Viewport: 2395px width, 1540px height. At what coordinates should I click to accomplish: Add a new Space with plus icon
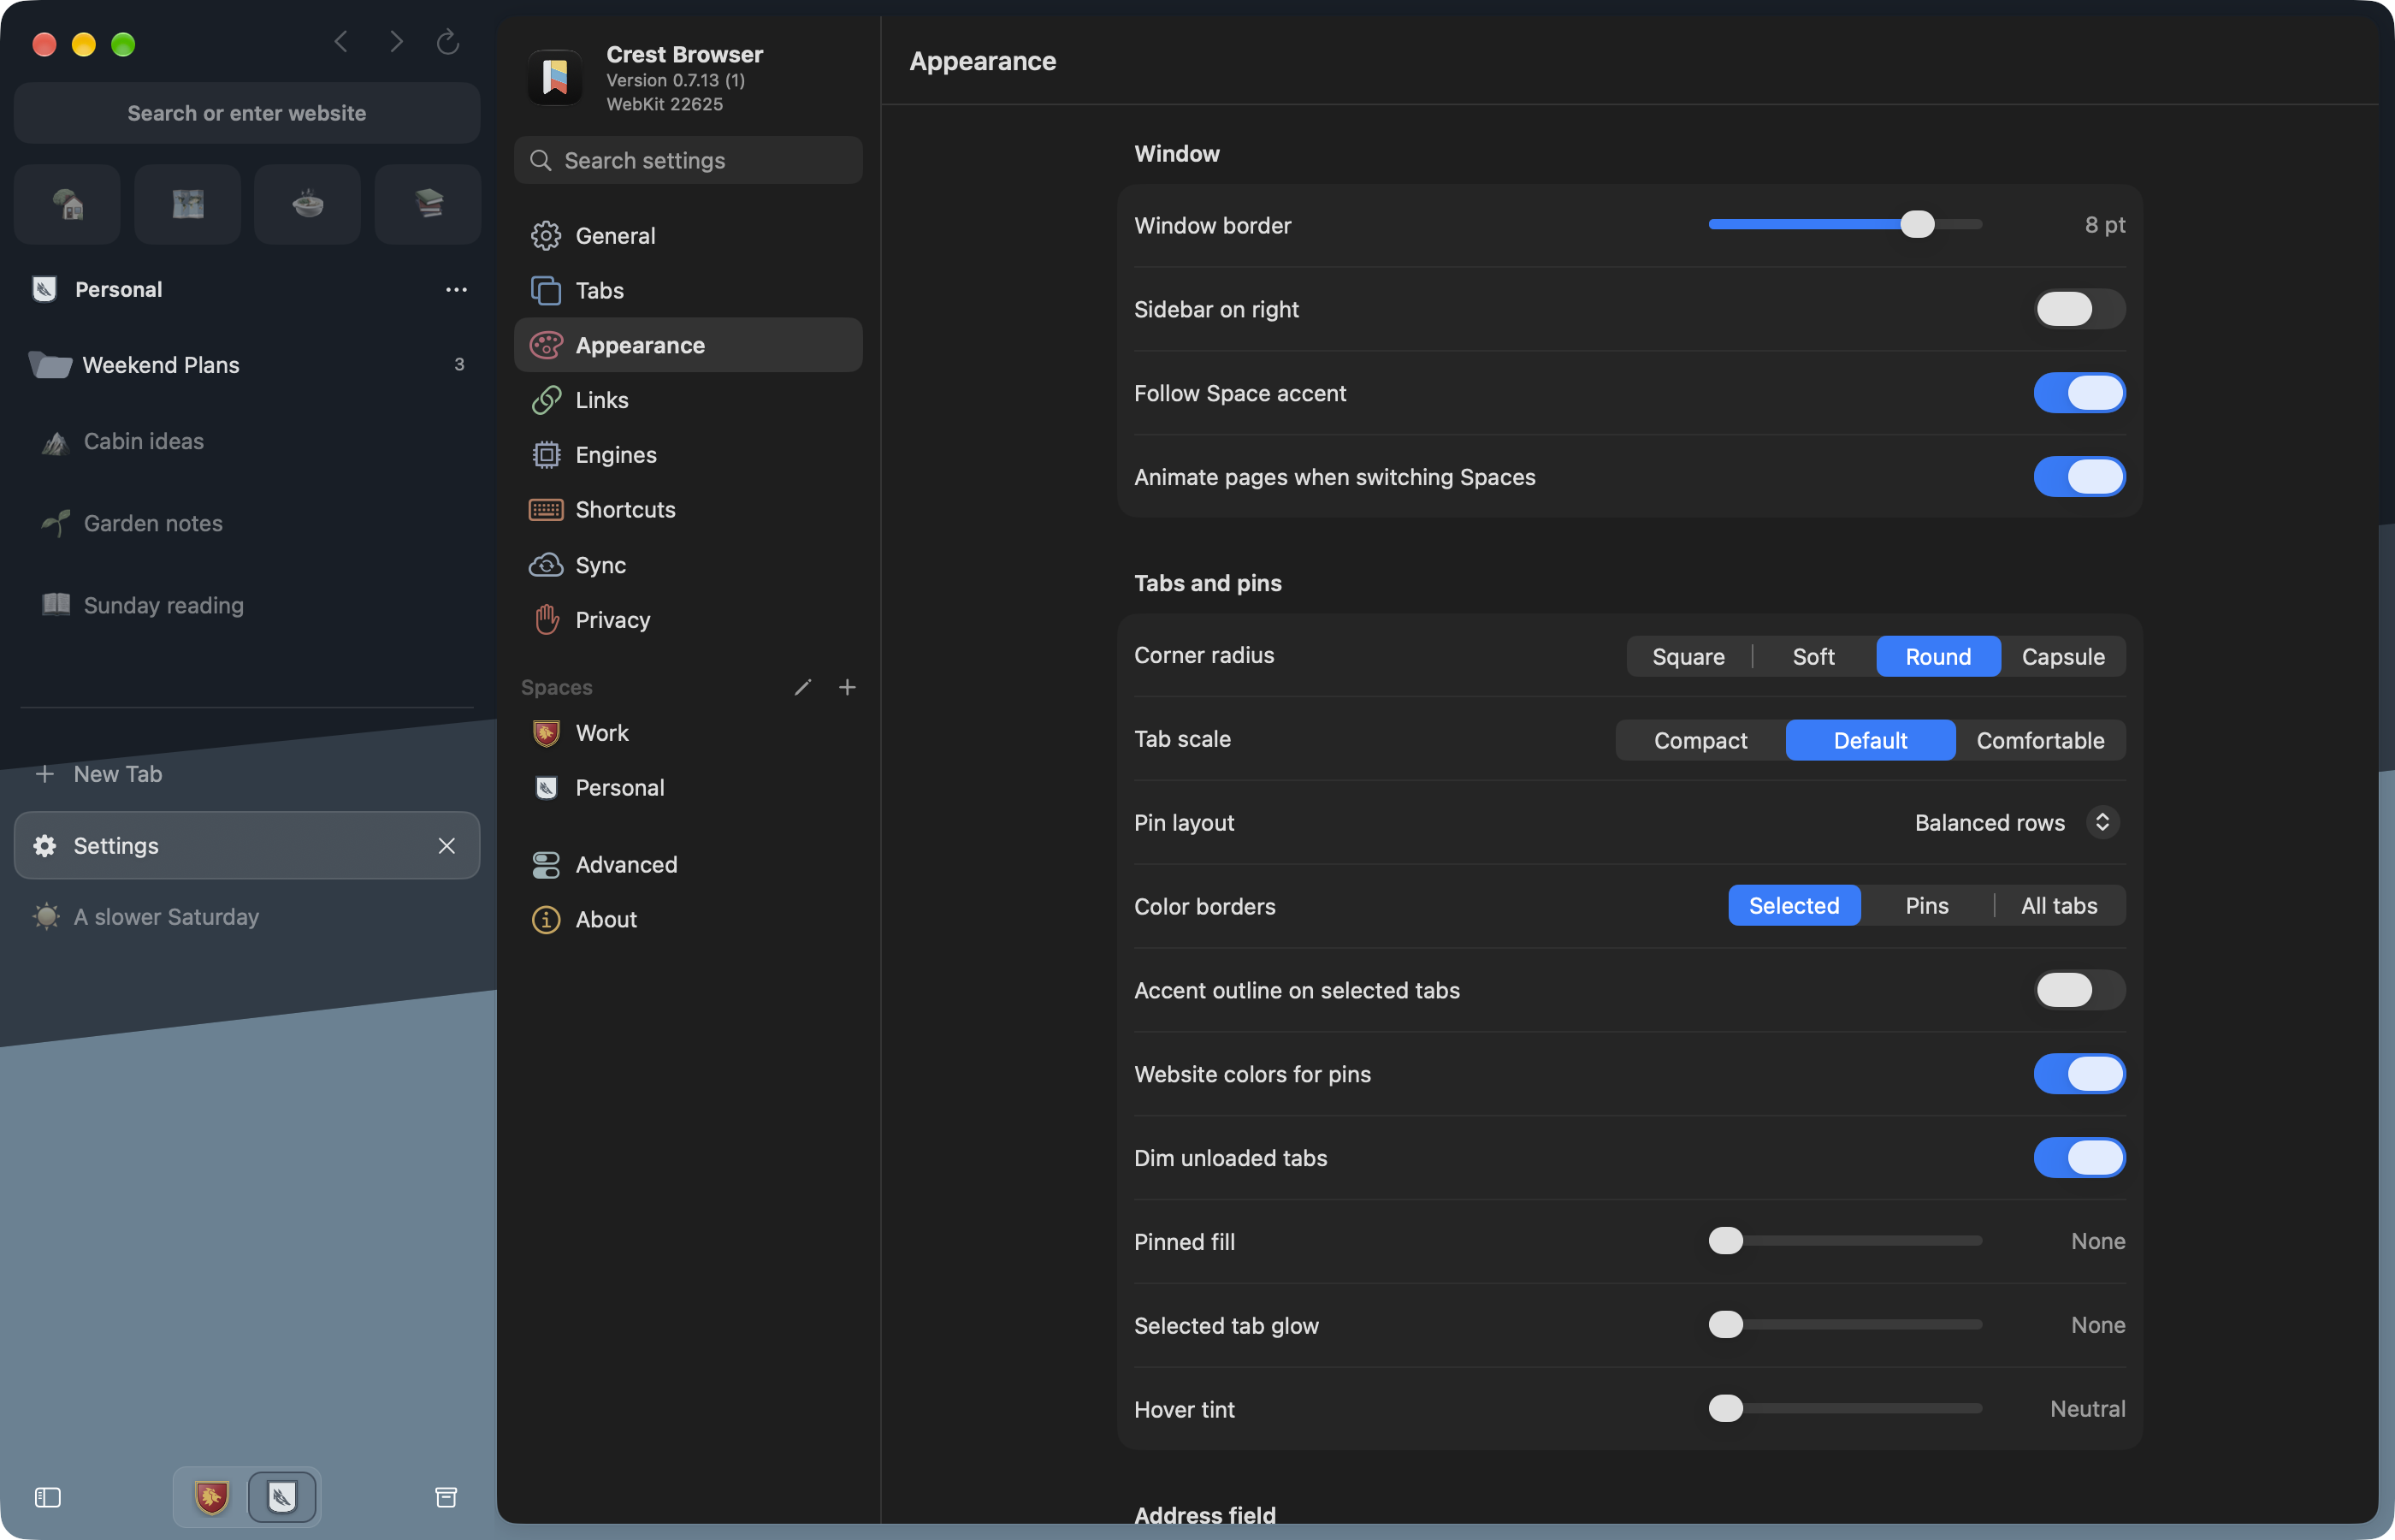coord(848,687)
